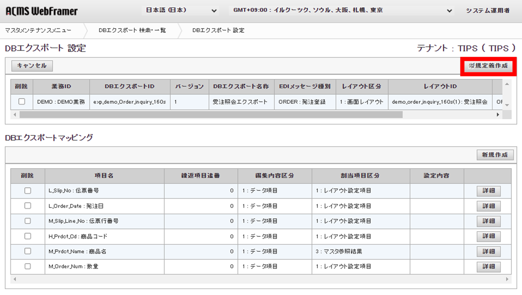Open 詳細 for L_Order_Date 発注日 row
The image size is (522, 295).
click(x=489, y=206)
